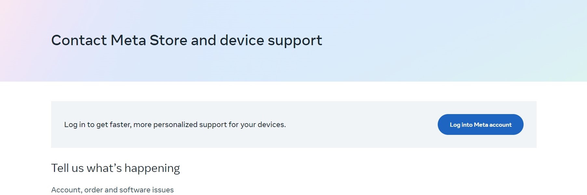587x195 pixels.
Task: Click "Log in" at the banner text start
Action: 74,125
